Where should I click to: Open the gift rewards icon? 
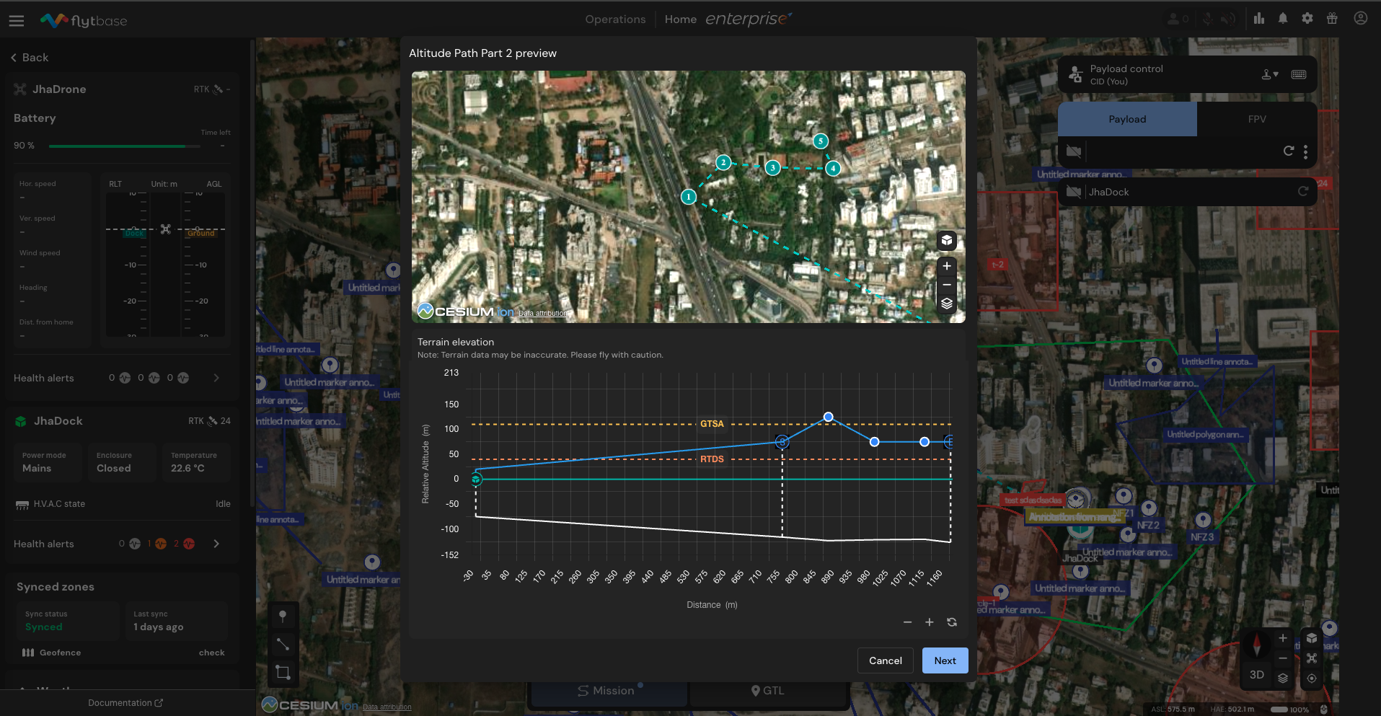coord(1332,19)
